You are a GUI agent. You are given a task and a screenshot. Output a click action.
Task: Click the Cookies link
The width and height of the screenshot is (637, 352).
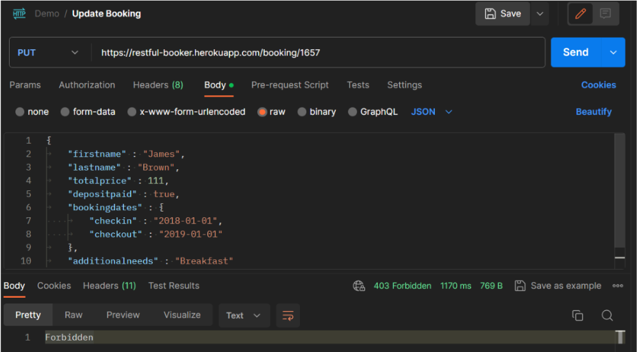pyautogui.click(x=599, y=85)
